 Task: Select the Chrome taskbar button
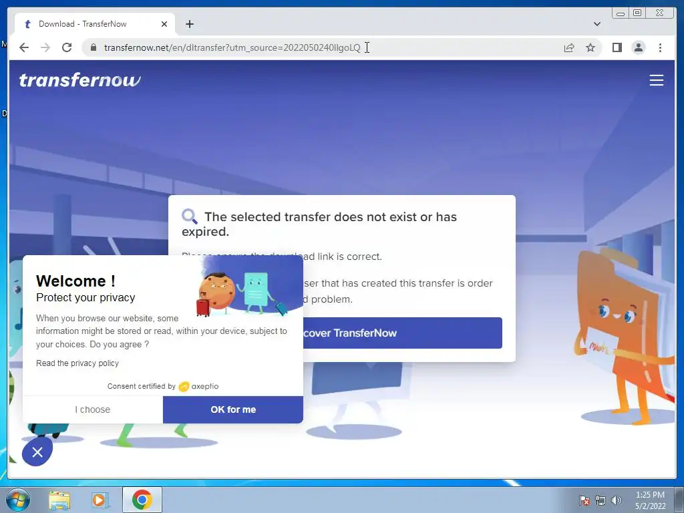pos(142,500)
